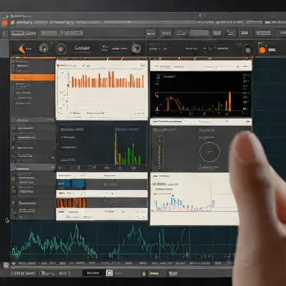Click the orange arrow icon in the toolbar
The width and height of the screenshot is (286, 286).
22,49
